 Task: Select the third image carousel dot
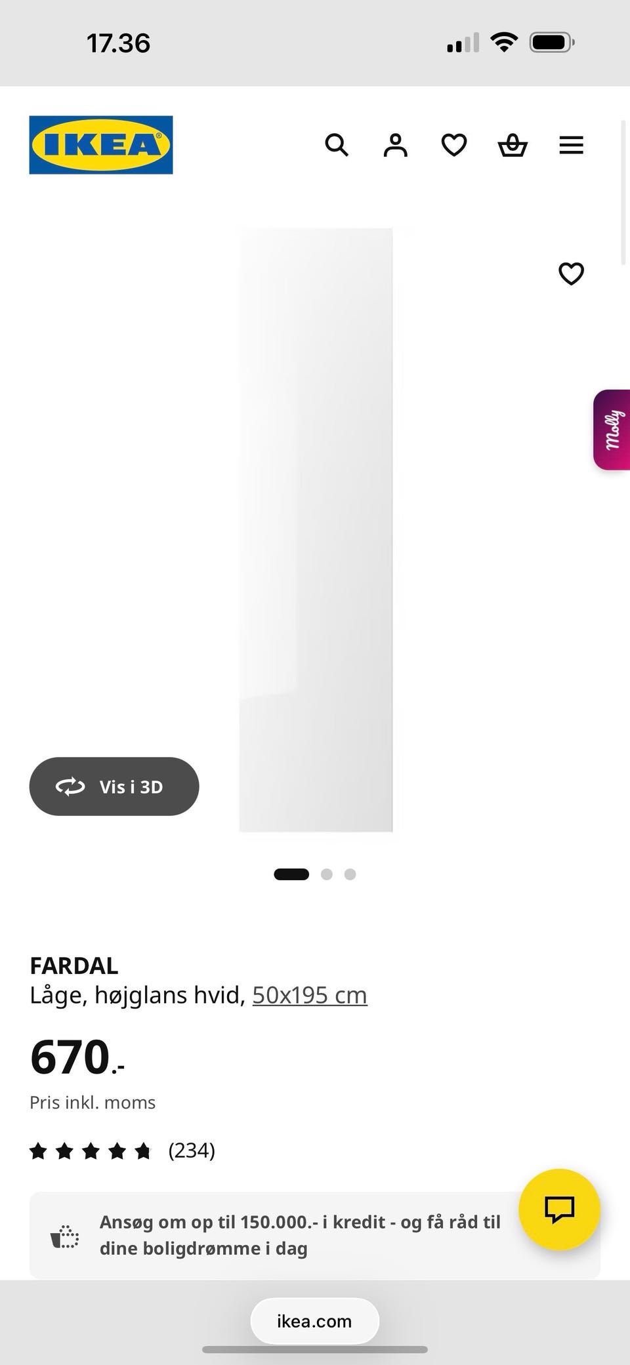tap(350, 874)
